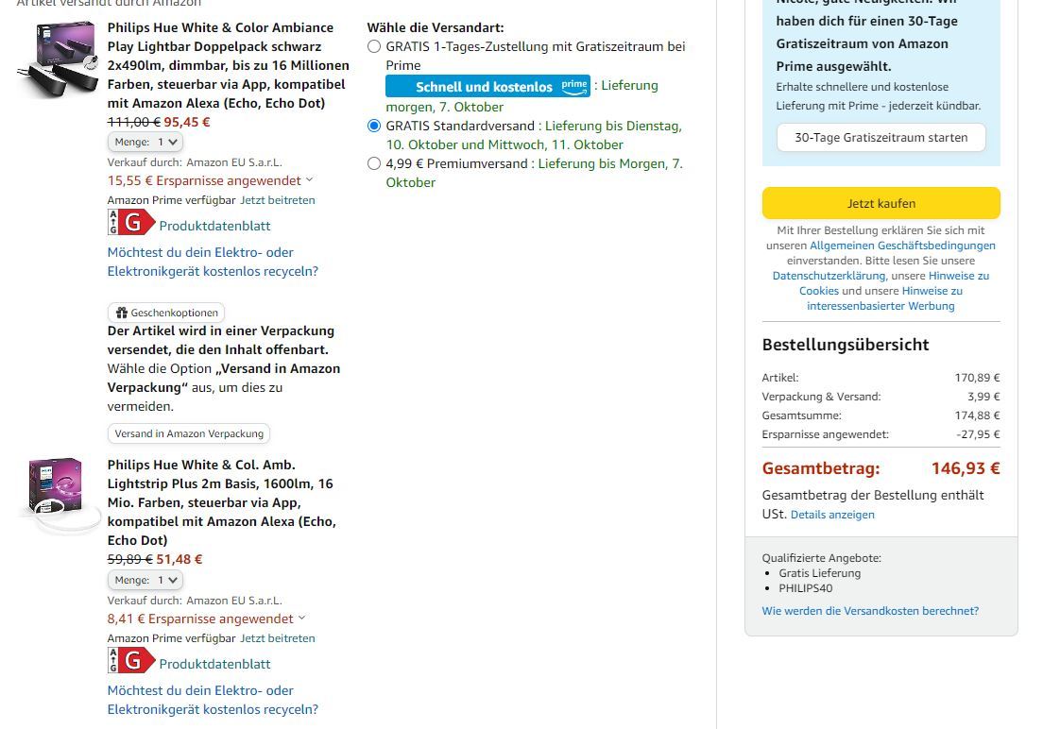Click the Lightstrip Plus 2m Basis title
The width and height of the screenshot is (1043, 729).
pos(221,502)
